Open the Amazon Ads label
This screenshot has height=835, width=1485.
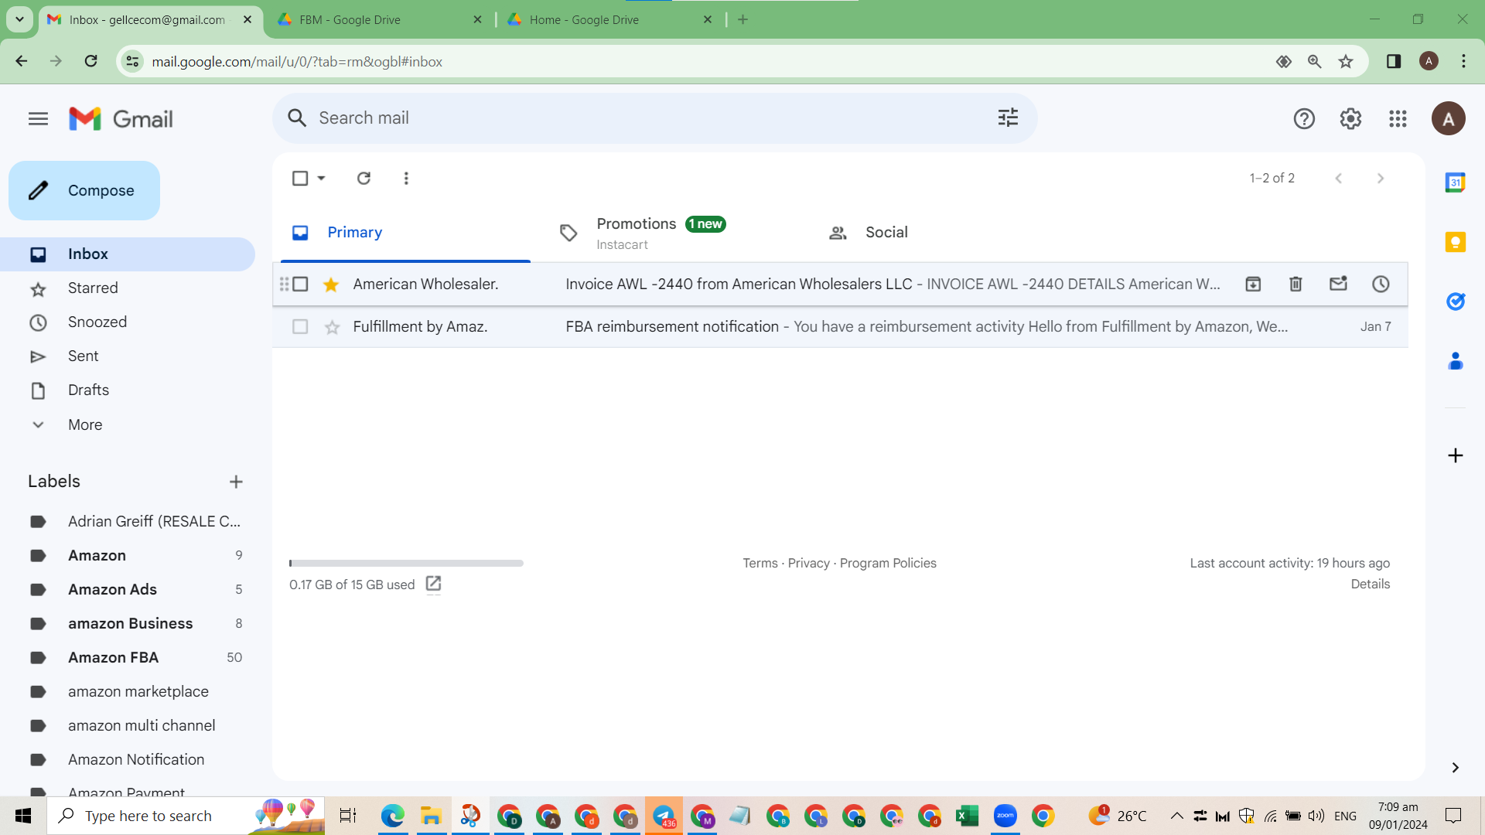click(x=128, y=589)
